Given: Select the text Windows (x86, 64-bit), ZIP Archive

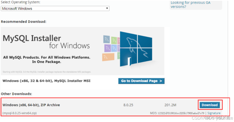Looking at the screenshot, I should [31, 105].
